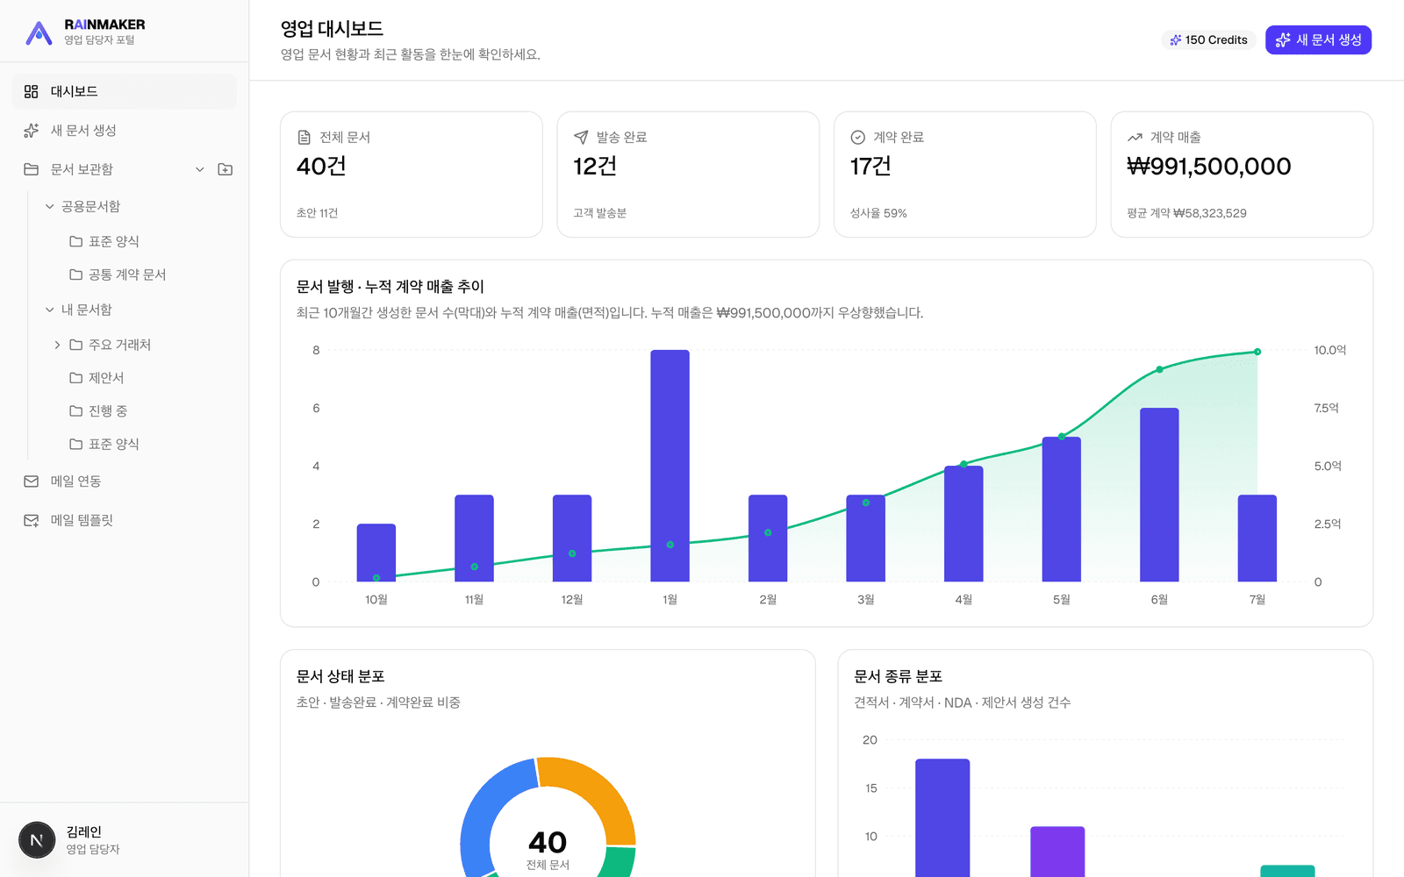Click the N user avatar

tap(37, 840)
